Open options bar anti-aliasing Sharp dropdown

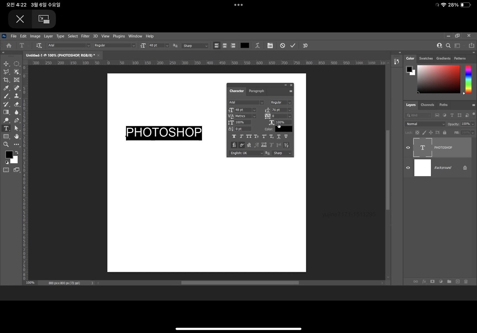tap(195, 45)
